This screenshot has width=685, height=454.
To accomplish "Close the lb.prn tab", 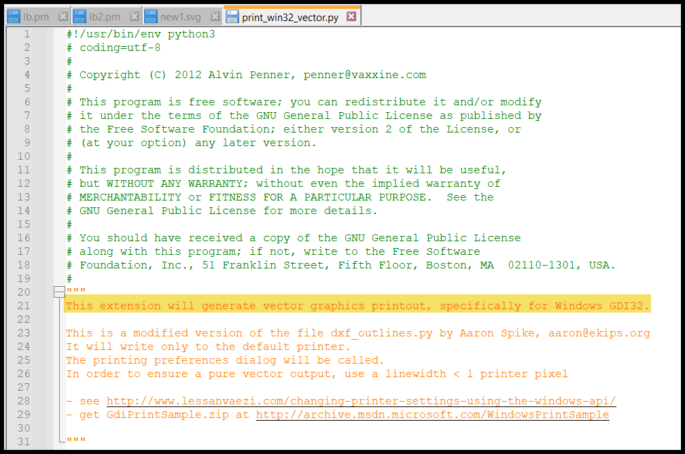I will pos(63,16).
